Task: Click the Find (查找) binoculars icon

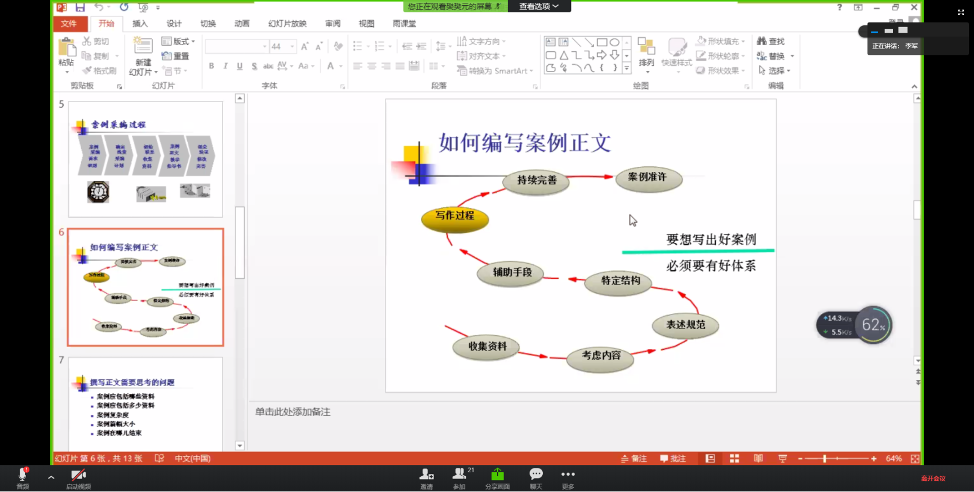Action: [762, 41]
